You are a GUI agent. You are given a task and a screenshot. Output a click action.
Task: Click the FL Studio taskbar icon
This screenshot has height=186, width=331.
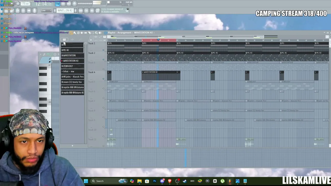(230, 181)
